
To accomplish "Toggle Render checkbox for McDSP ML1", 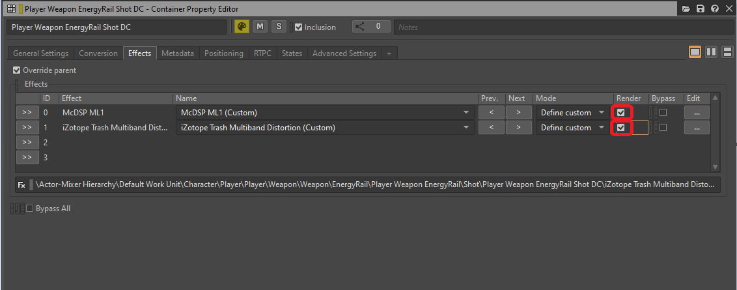I will (x=621, y=113).
